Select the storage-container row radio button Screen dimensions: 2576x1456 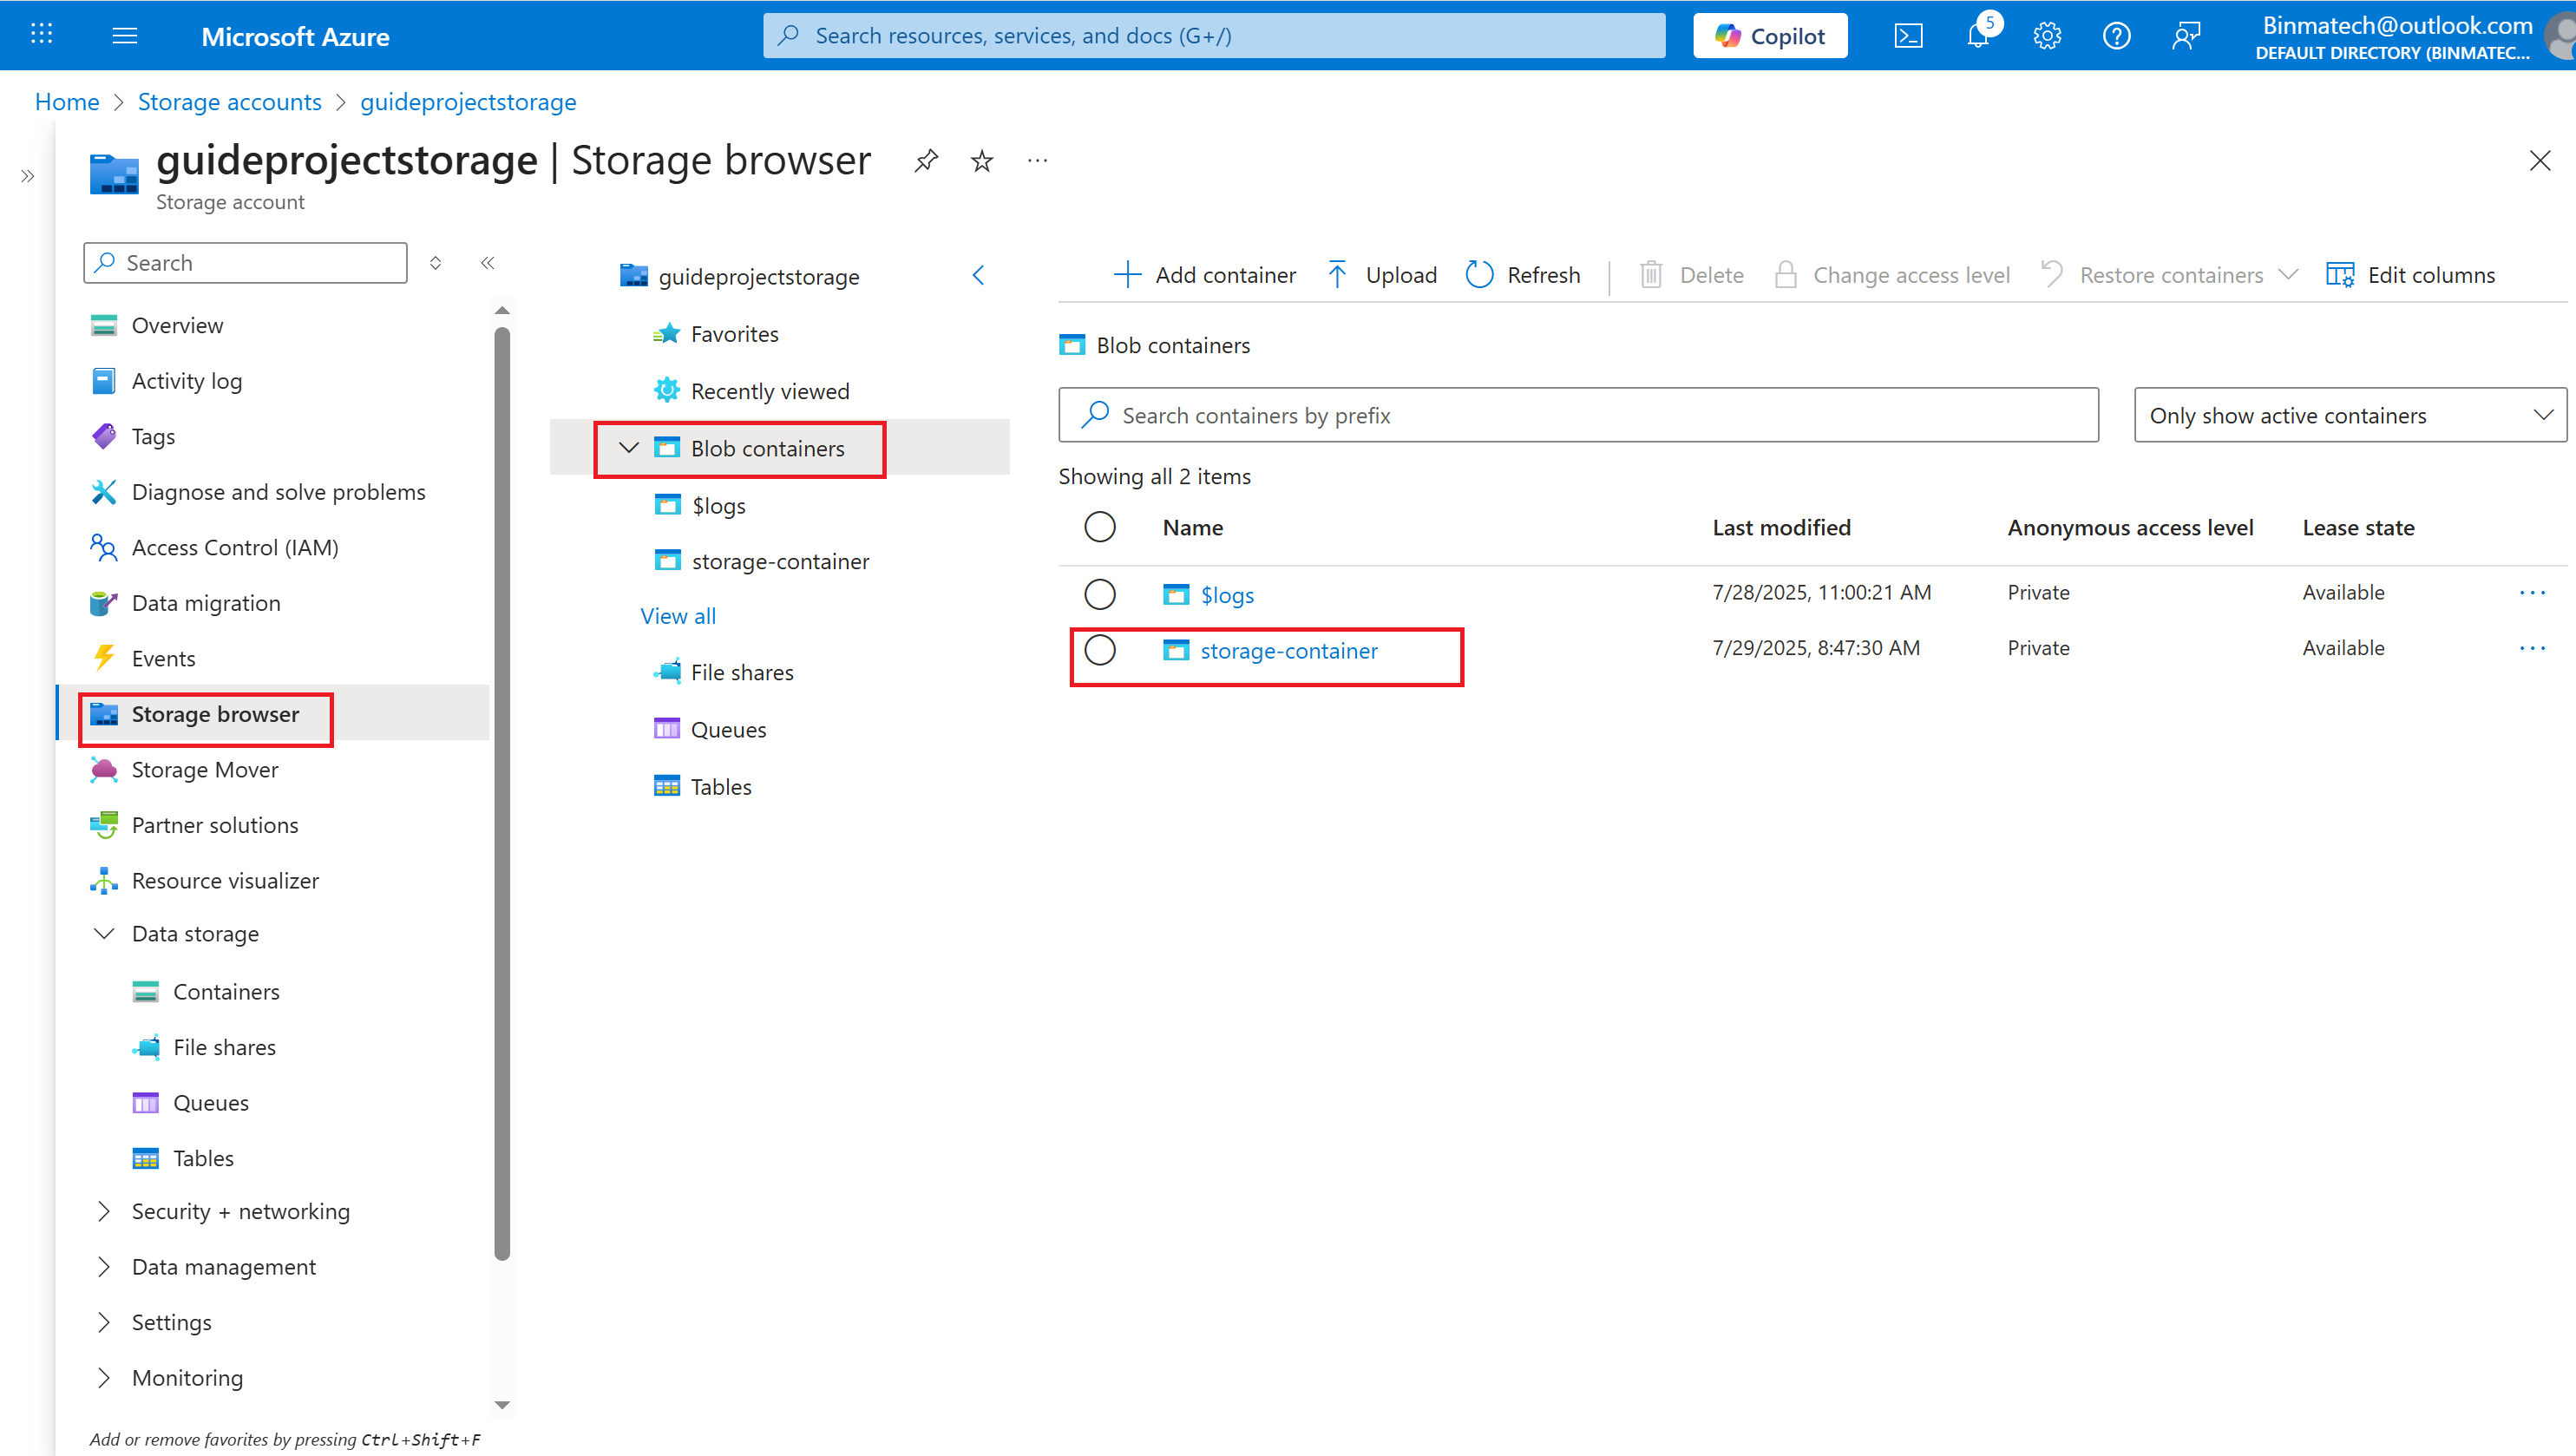1100,650
